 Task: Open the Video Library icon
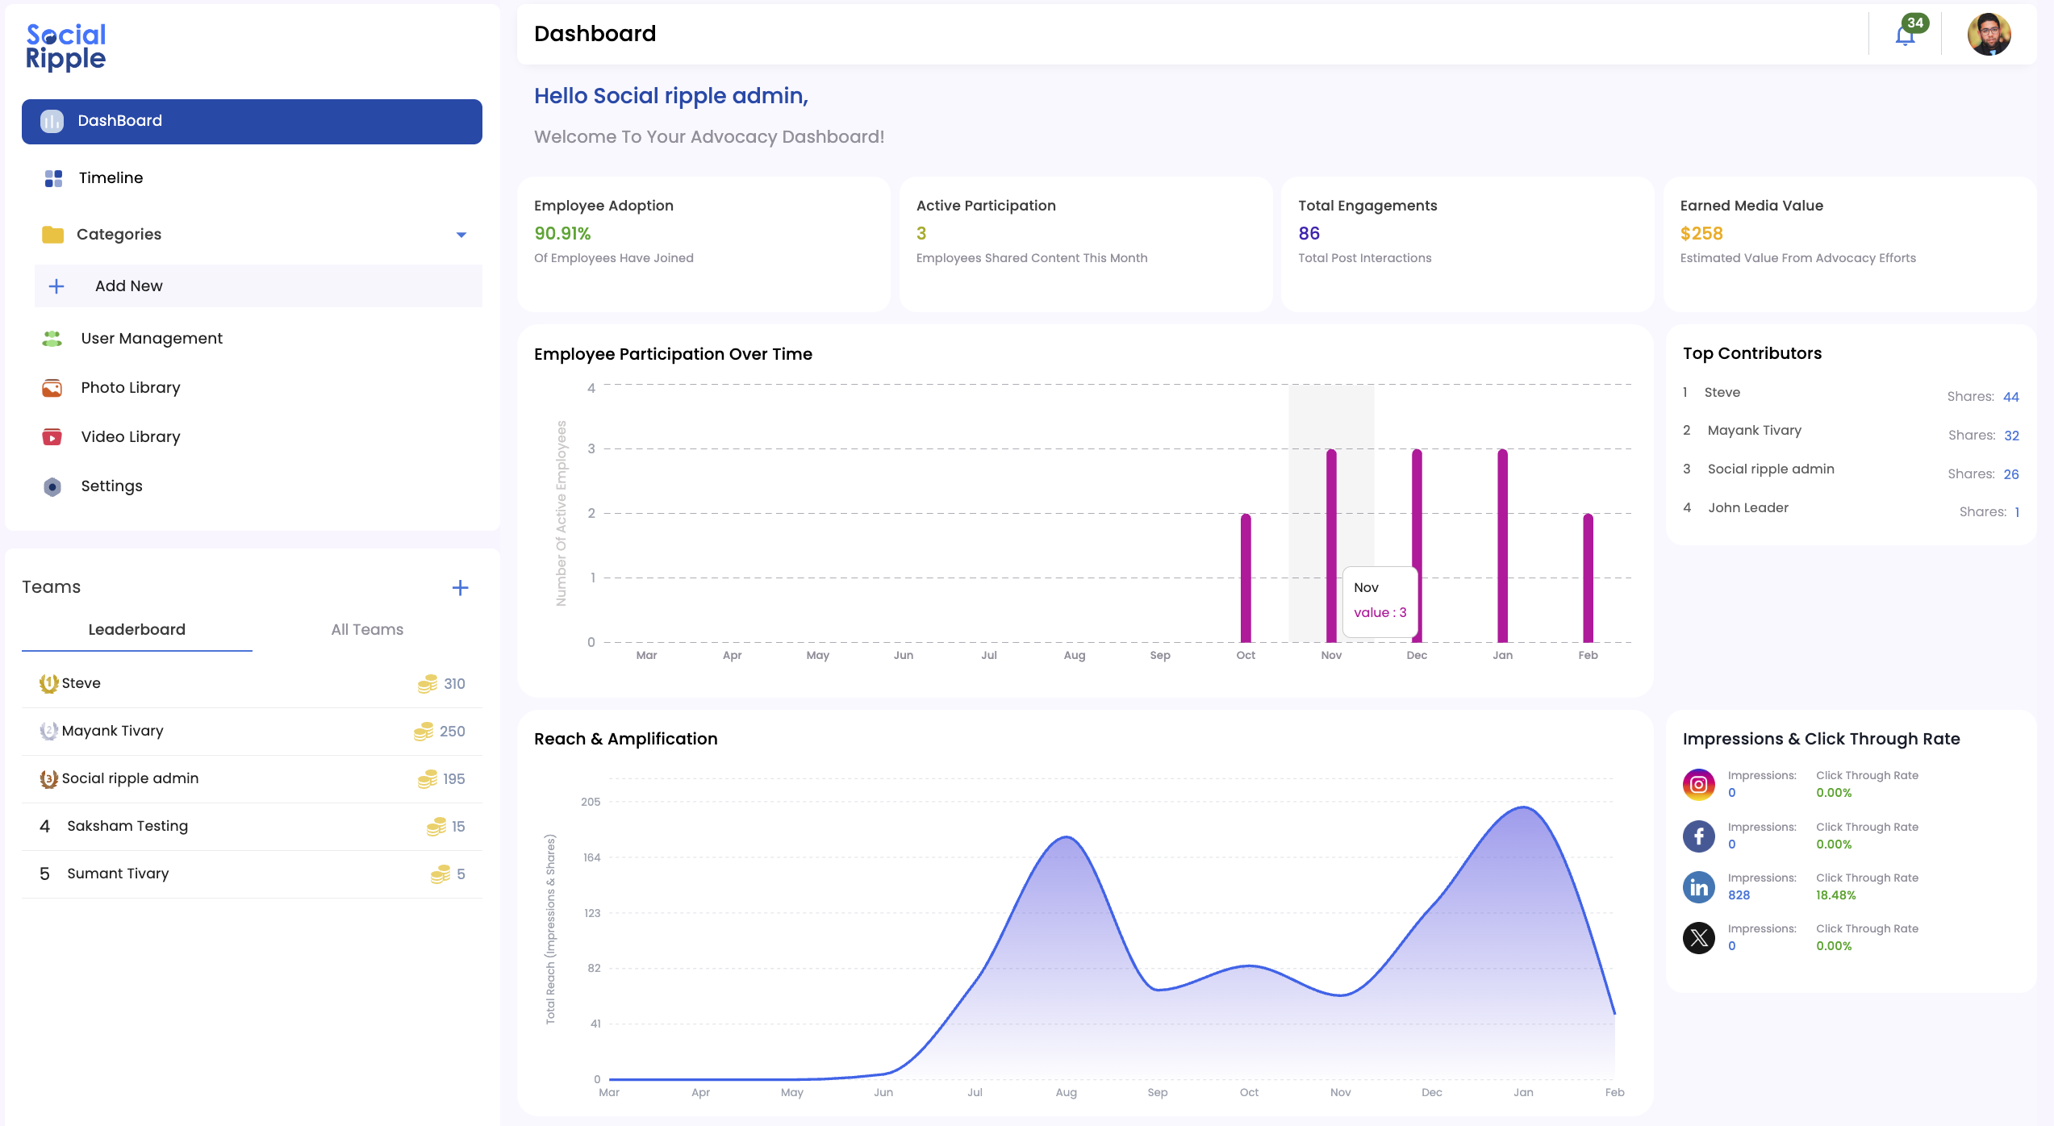point(52,436)
